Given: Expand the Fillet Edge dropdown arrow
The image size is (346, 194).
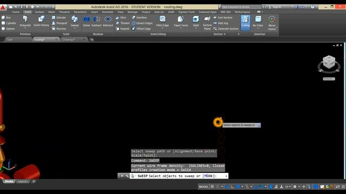Looking at the screenshot, I should pyautogui.click(x=162, y=29).
